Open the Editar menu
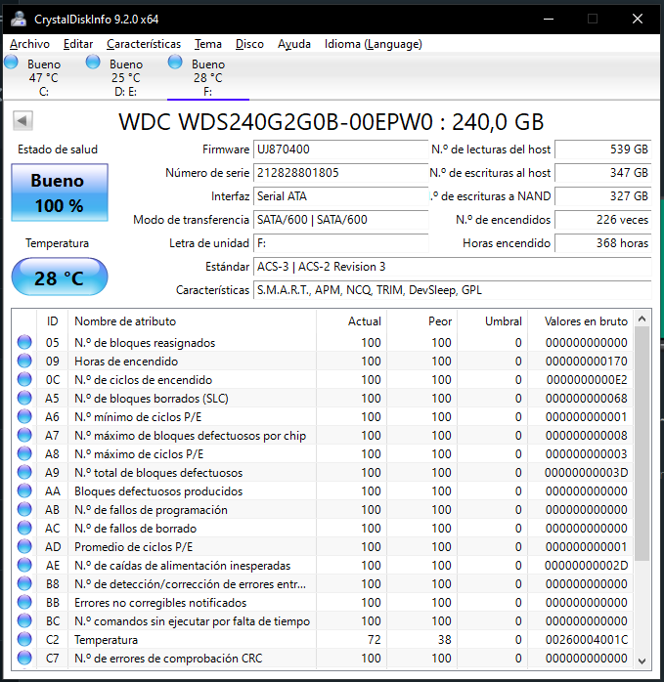This screenshot has width=664, height=682. coord(78,44)
